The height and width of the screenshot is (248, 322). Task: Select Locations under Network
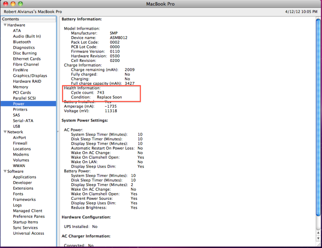(22, 149)
